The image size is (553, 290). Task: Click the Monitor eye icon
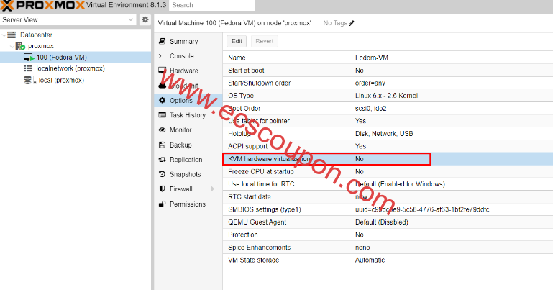click(162, 130)
